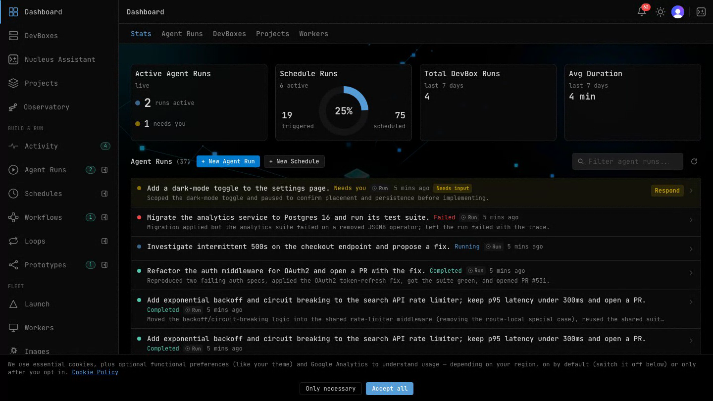This screenshot has width=713, height=401.
Task: Click the Loops repeat icon in sidebar
Action: click(x=13, y=241)
